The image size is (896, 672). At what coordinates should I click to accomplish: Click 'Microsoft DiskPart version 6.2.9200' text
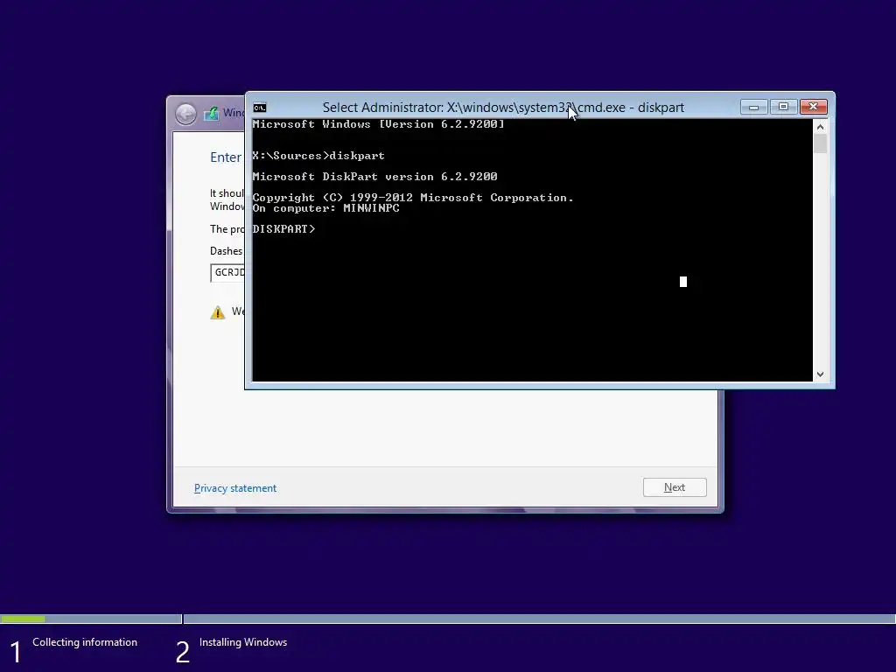coord(374,177)
